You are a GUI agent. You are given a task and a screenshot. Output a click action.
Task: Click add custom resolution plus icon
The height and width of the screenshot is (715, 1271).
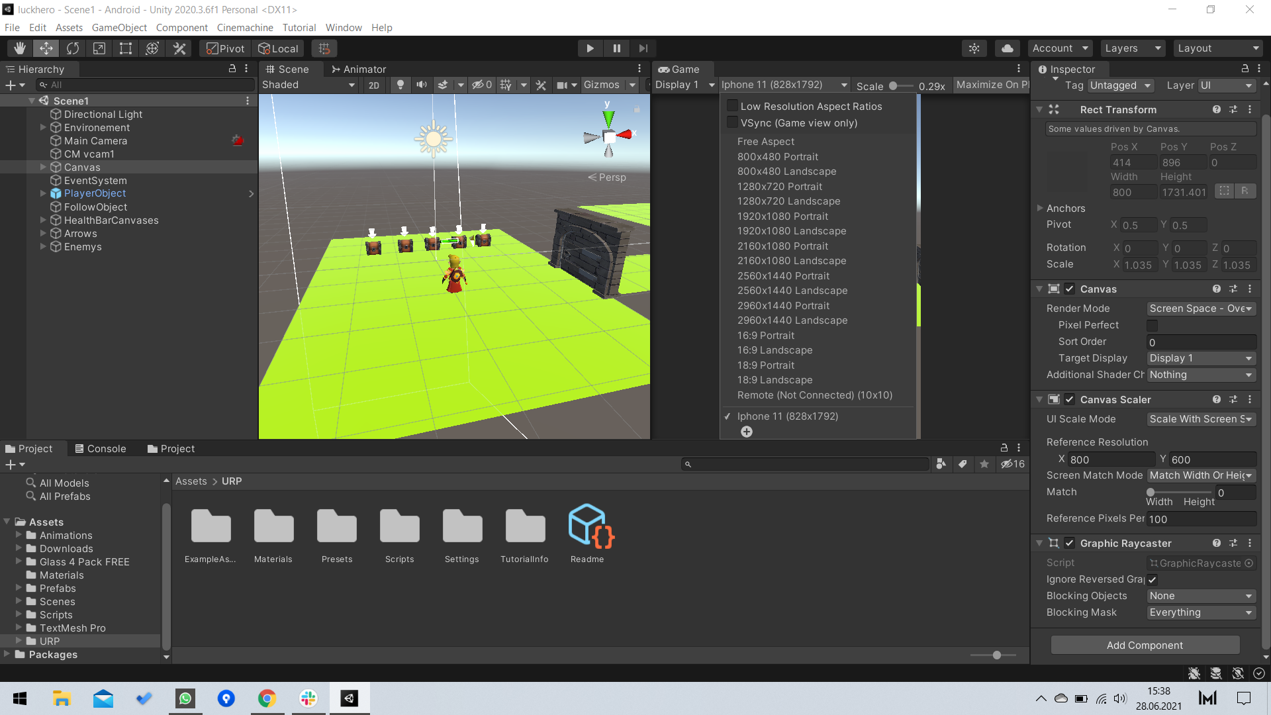tap(747, 432)
